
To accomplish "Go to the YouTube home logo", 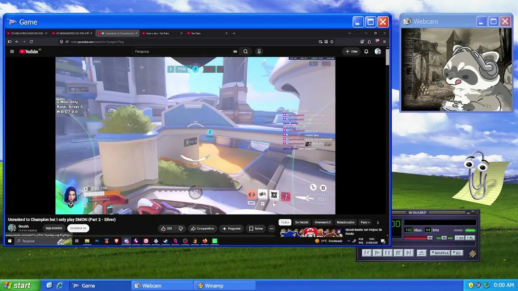I will coord(29,51).
